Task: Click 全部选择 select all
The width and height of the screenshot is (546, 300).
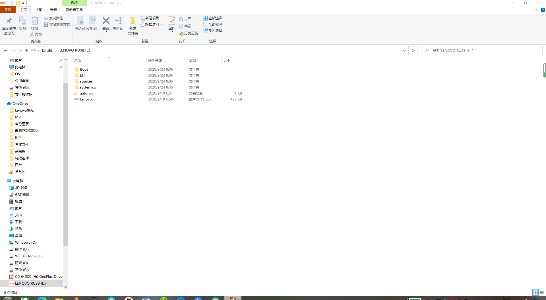Action: coord(213,18)
